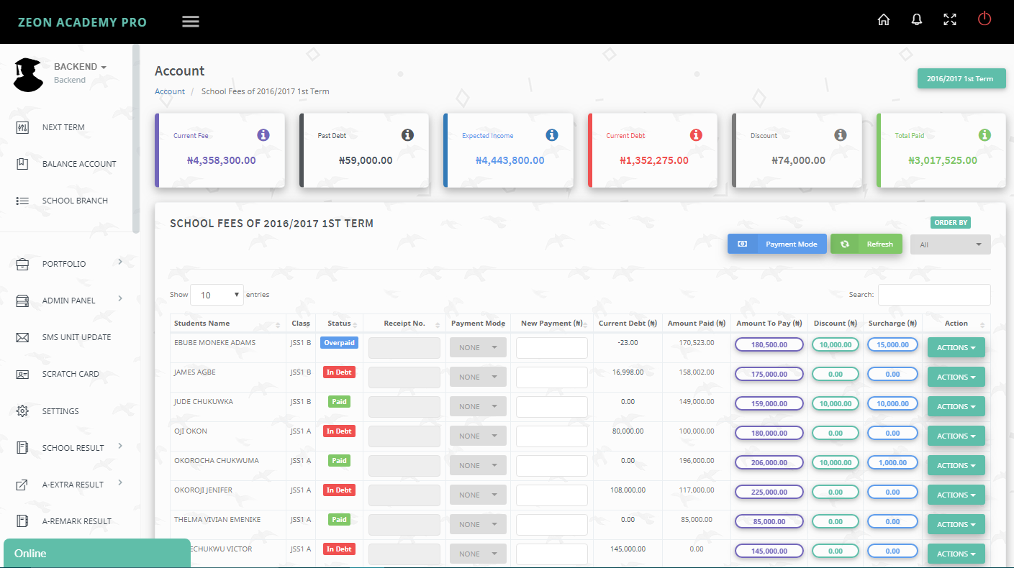Open Payment Mode dropdown for Ebube Moneke Adams
The height and width of the screenshot is (568, 1014).
478,348
